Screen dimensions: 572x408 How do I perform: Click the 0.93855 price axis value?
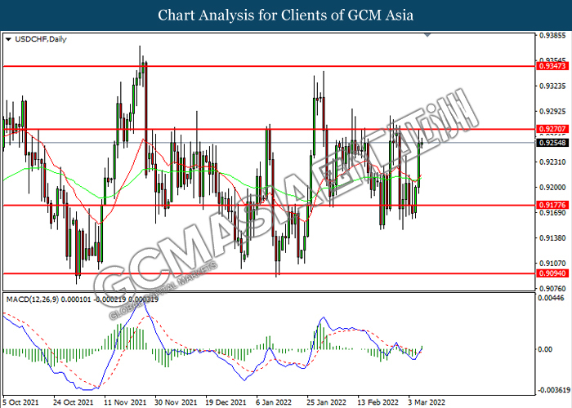552,36
